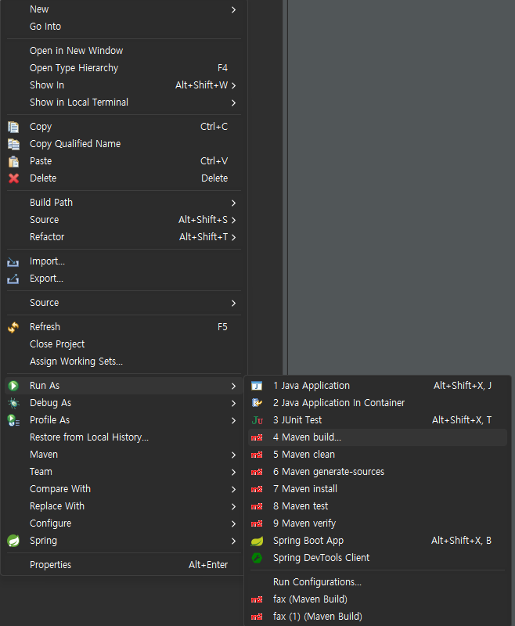Viewport: 515px width, 626px height.
Task: Click the m2 icon beside fax (Maven Build)
Action: [x=257, y=599]
